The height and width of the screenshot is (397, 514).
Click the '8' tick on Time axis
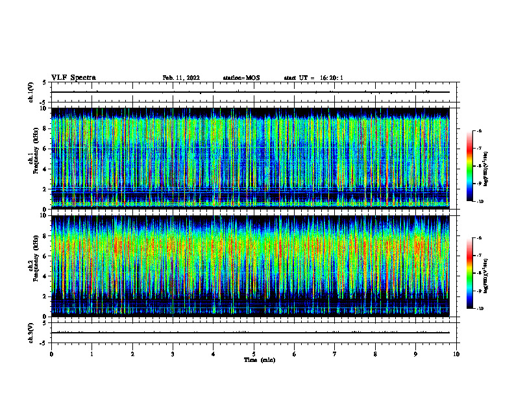click(x=375, y=354)
